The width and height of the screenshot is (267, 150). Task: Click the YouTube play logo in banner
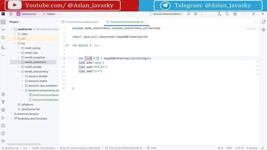pyautogui.click(x=15, y=5)
